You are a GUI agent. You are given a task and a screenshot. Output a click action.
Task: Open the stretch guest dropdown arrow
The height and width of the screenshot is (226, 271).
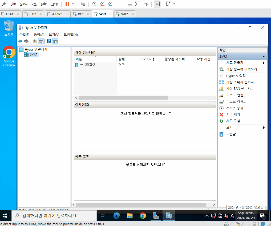(x=174, y=4)
